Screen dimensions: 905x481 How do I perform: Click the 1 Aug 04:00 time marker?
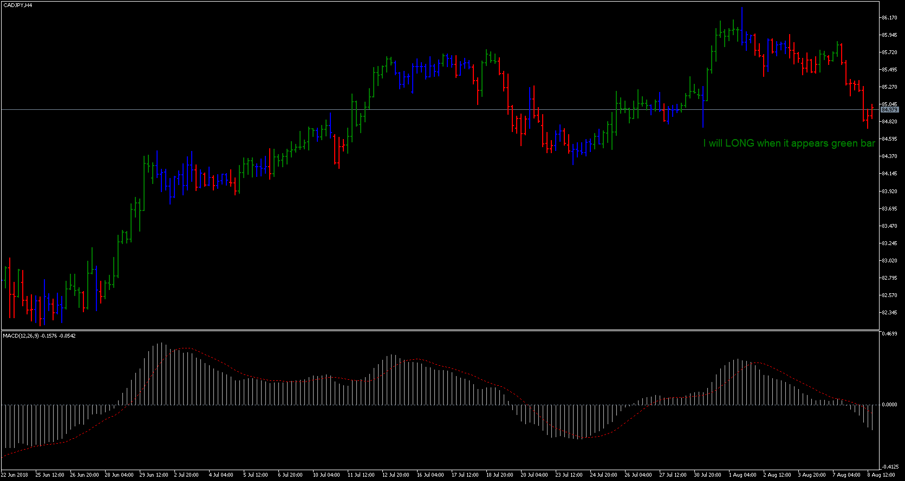tap(743, 475)
